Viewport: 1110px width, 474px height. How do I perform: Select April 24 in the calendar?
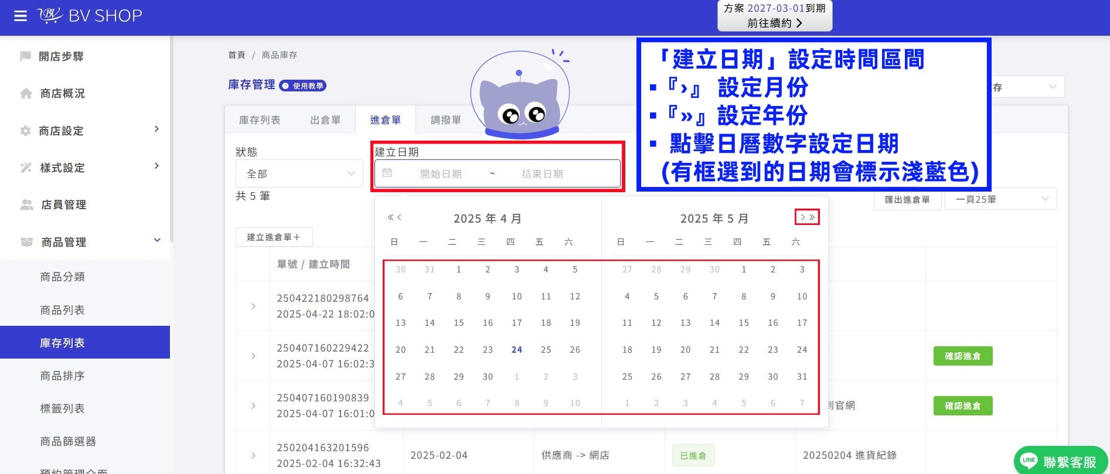tap(516, 350)
